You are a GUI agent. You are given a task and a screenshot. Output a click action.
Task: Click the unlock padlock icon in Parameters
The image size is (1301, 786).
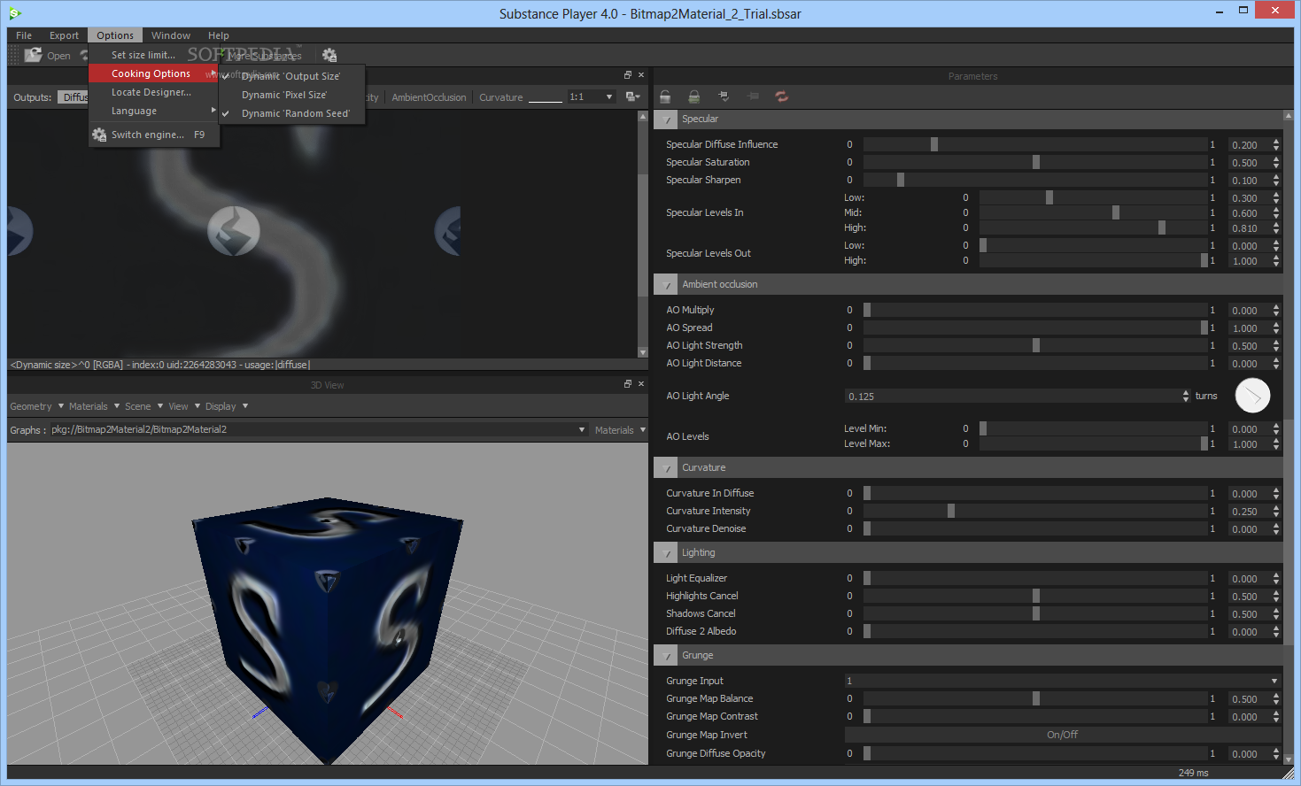pyautogui.click(x=665, y=96)
